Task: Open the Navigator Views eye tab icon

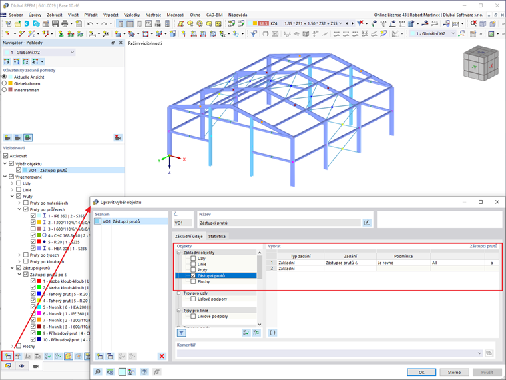Action: (21, 366)
